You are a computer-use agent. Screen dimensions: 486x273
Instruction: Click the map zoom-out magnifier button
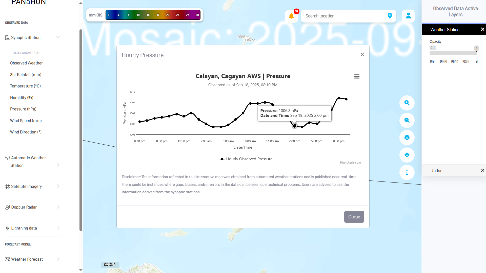(x=407, y=120)
